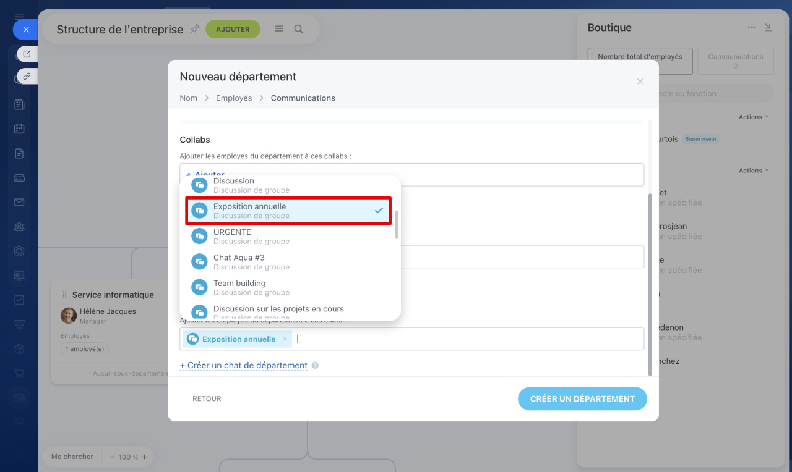Viewport: 792px width, 472px height.
Task: Open the hamburger list menu icon in header
Action: click(279, 29)
